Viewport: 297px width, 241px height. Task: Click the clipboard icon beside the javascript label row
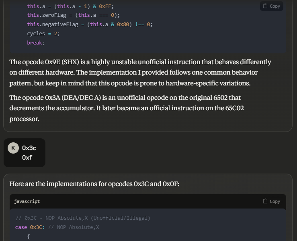[265, 201]
